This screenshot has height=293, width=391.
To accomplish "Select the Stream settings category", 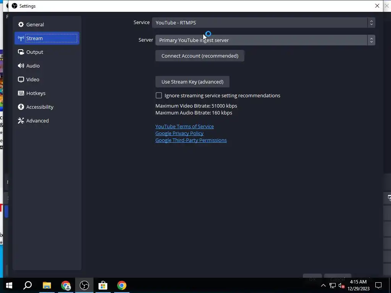I will coord(47,38).
